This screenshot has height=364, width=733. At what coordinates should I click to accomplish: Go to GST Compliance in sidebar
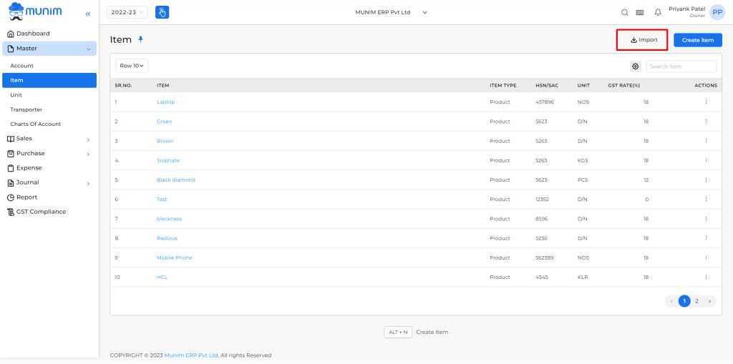[41, 212]
